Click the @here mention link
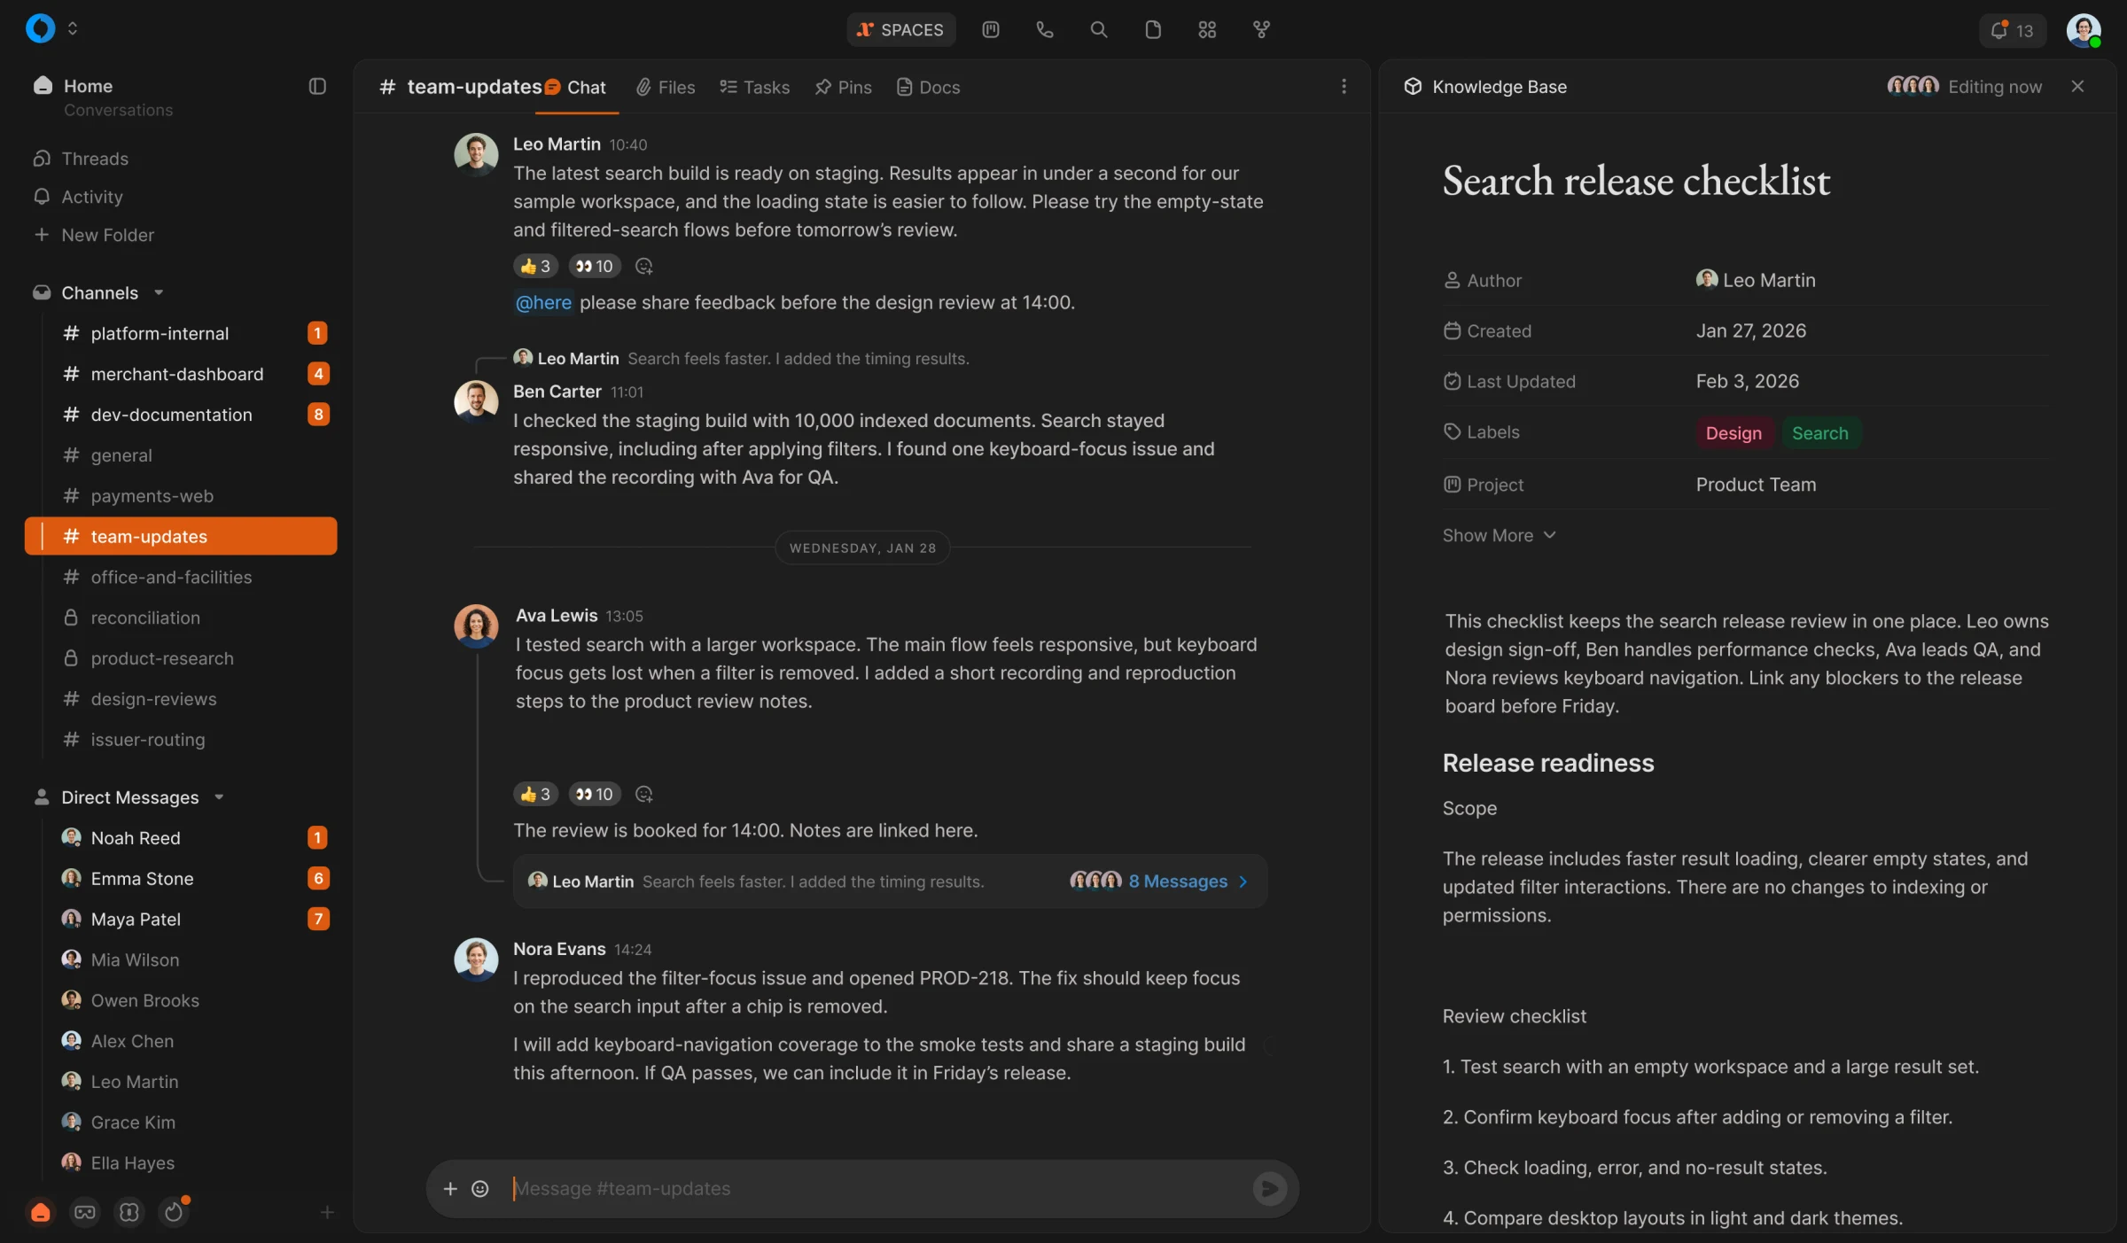 coord(543,302)
